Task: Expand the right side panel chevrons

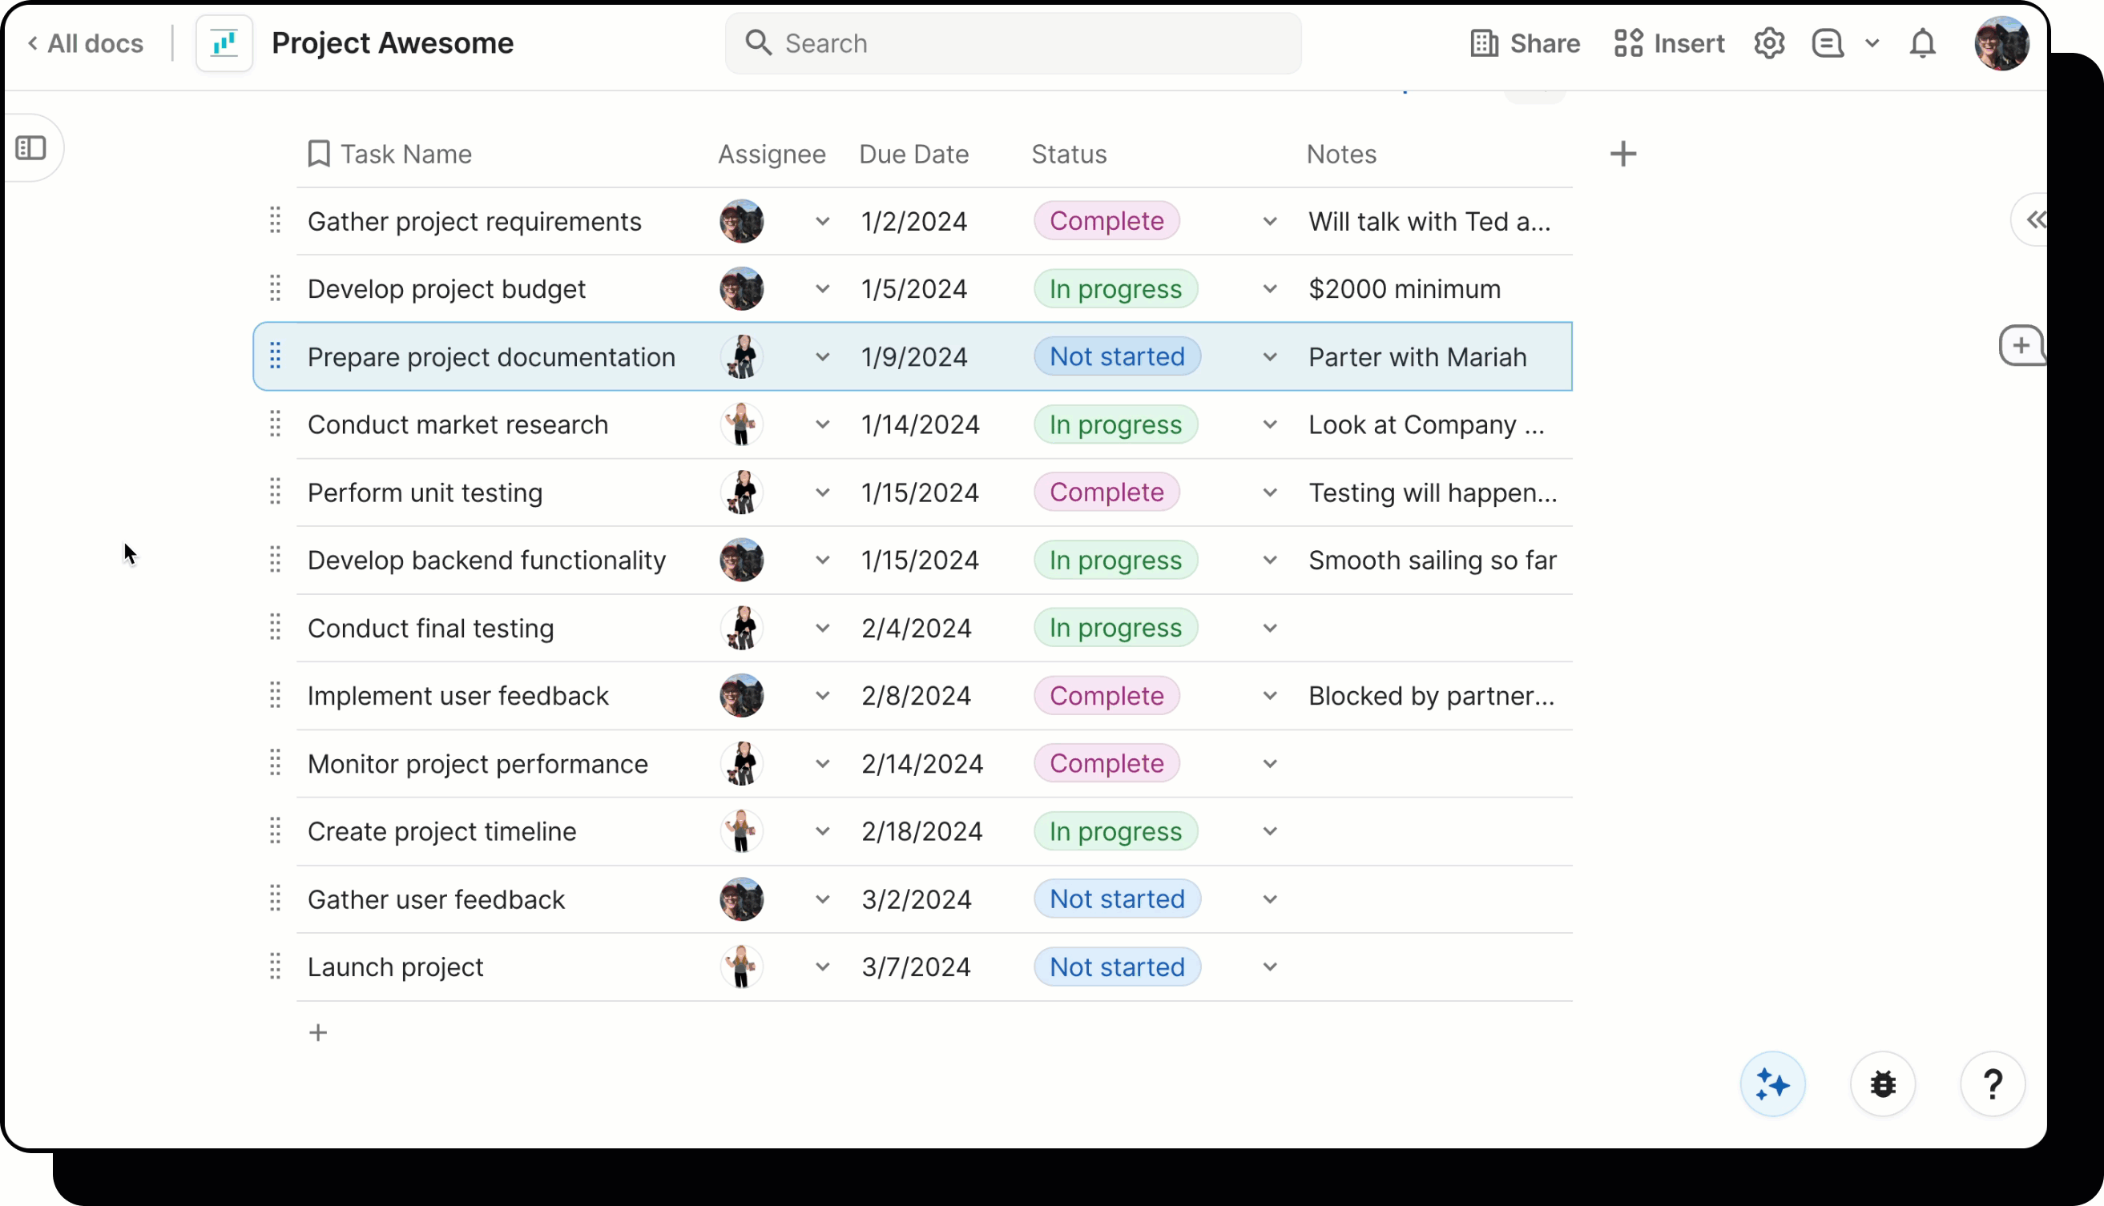Action: pyautogui.click(x=2034, y=220)
